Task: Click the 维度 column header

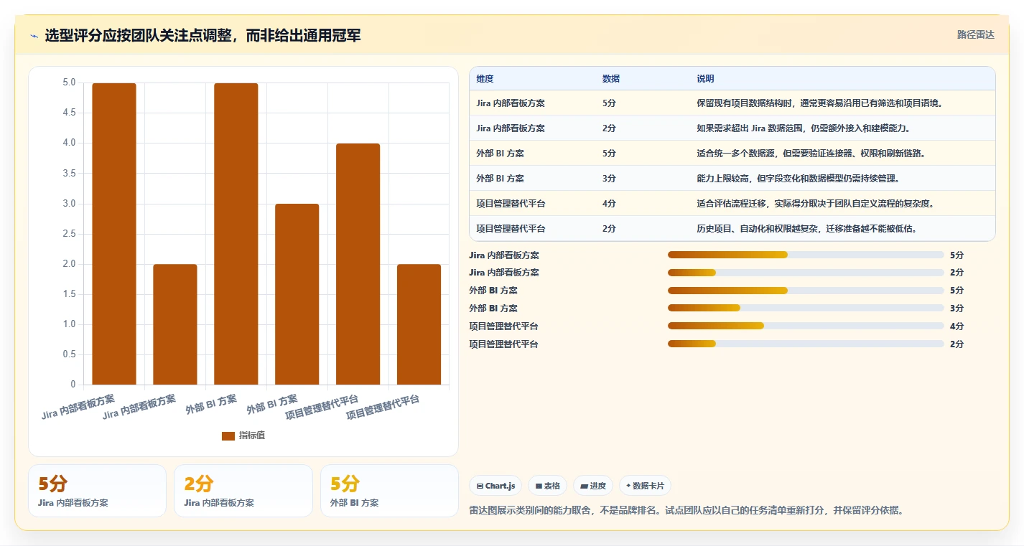Action: [485, 79]
